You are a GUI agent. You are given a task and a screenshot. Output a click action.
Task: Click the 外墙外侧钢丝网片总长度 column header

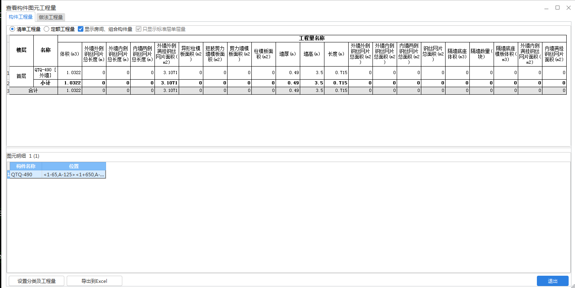[x=94, y=54]
